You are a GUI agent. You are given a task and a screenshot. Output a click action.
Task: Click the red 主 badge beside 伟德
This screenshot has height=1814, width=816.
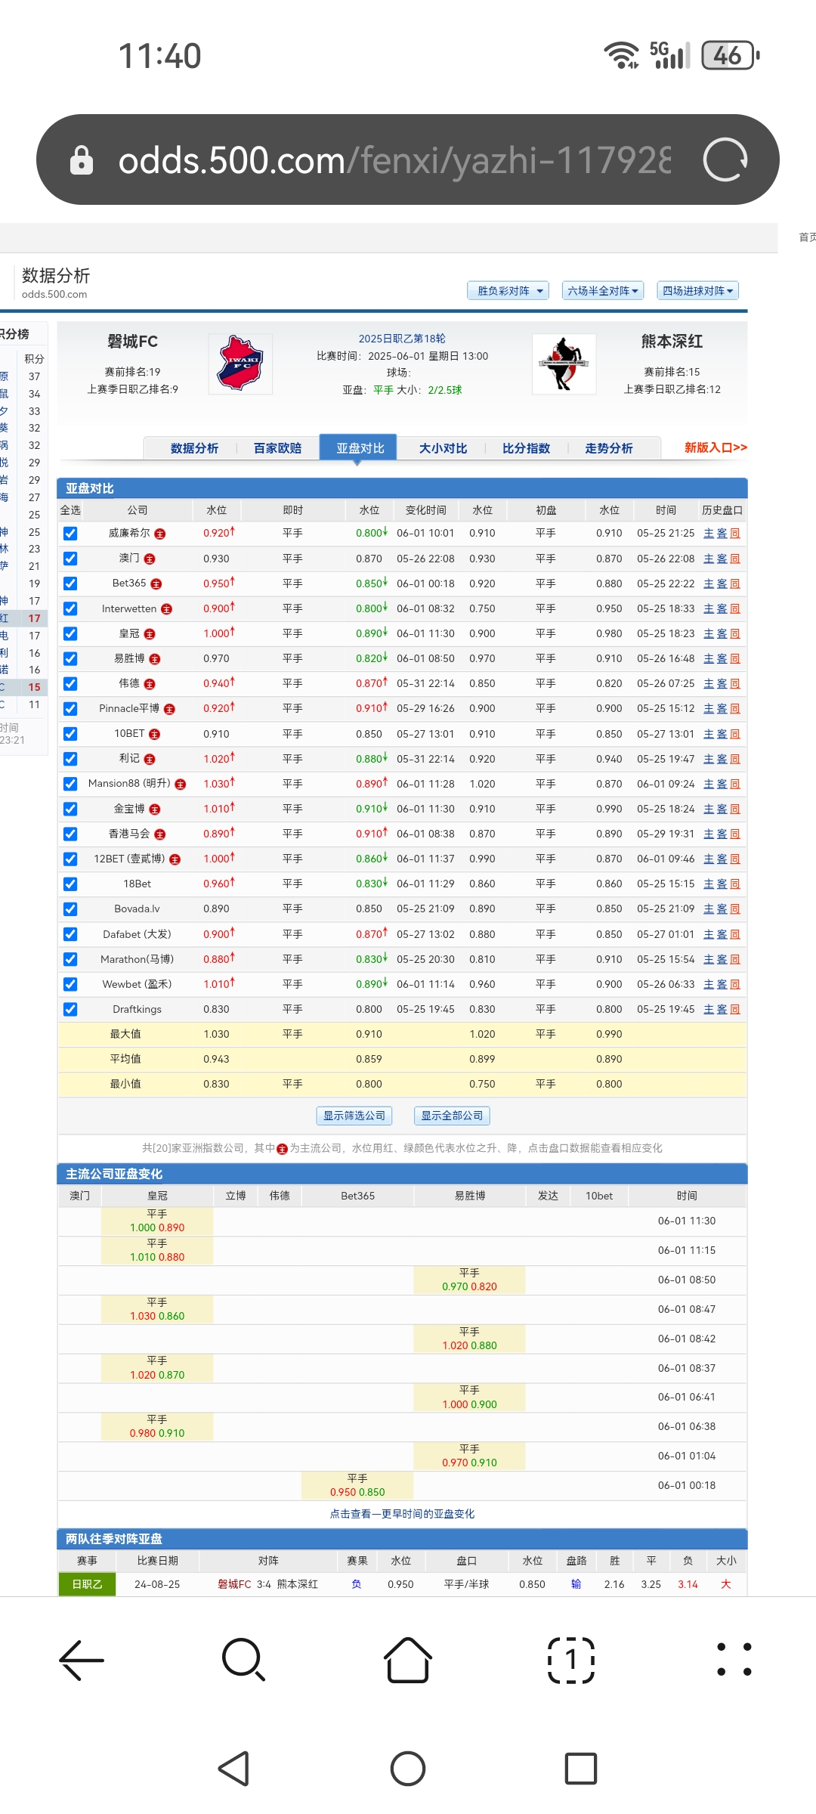(x=150, y=684)
